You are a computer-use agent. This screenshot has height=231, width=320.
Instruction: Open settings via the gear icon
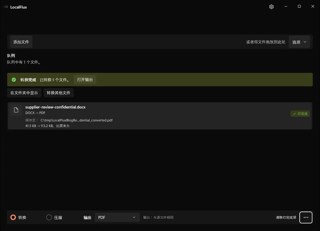coord(271,7)
